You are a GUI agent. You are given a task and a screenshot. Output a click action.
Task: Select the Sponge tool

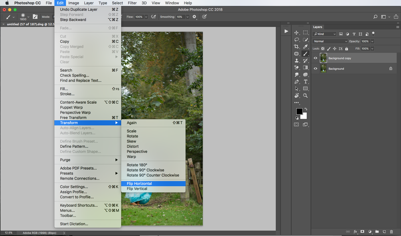point(305,75)
